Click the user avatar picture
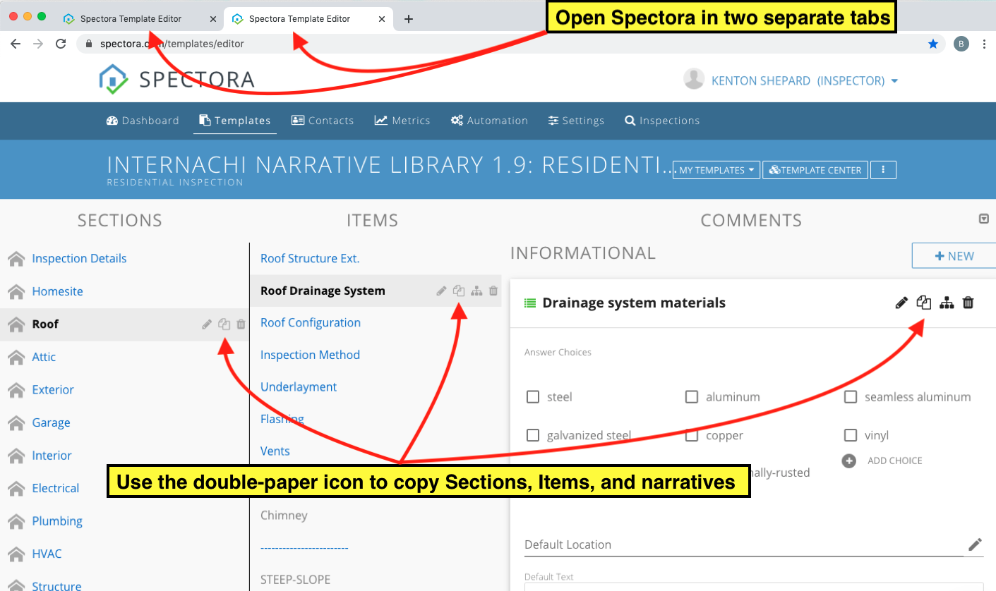This screenshot has width=996, height=591. (x=694, y=80)
